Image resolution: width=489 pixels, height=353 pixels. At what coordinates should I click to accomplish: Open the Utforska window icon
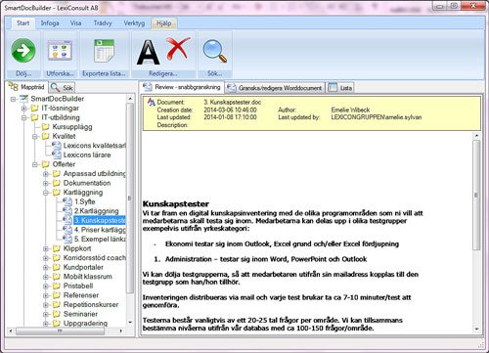(x=60, y=50)
